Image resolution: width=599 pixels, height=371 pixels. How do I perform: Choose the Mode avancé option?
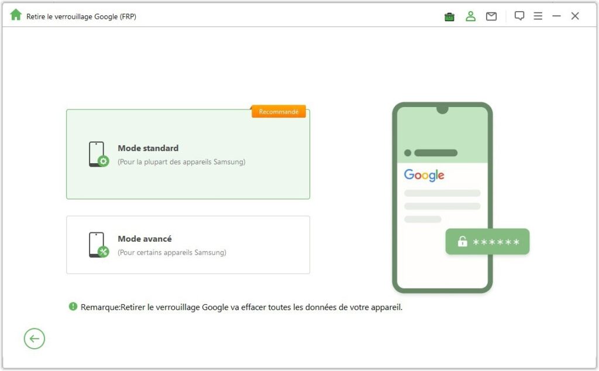tap(188, 245)
